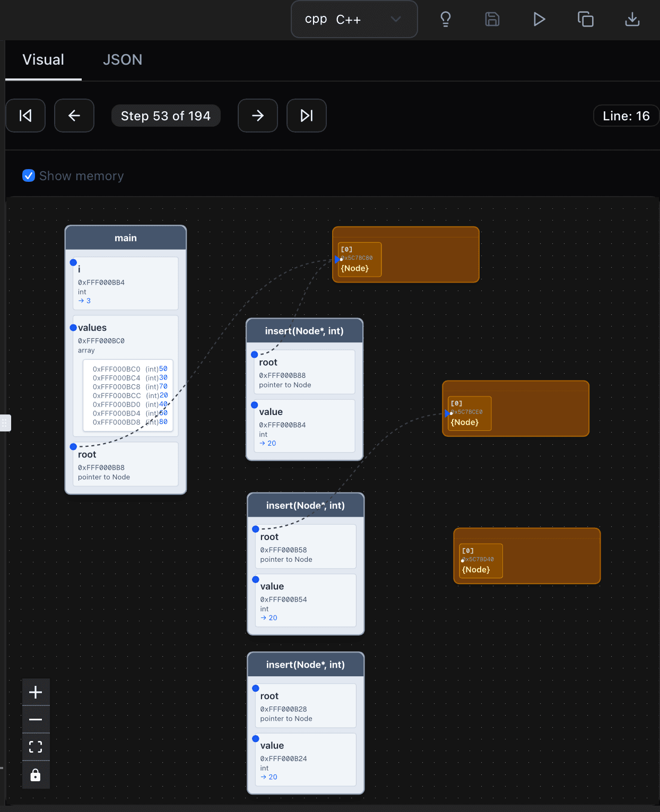Switch to the JSON tab
Image resolution: width=660 pixels, height=812 pixels.
click(123, 60)
